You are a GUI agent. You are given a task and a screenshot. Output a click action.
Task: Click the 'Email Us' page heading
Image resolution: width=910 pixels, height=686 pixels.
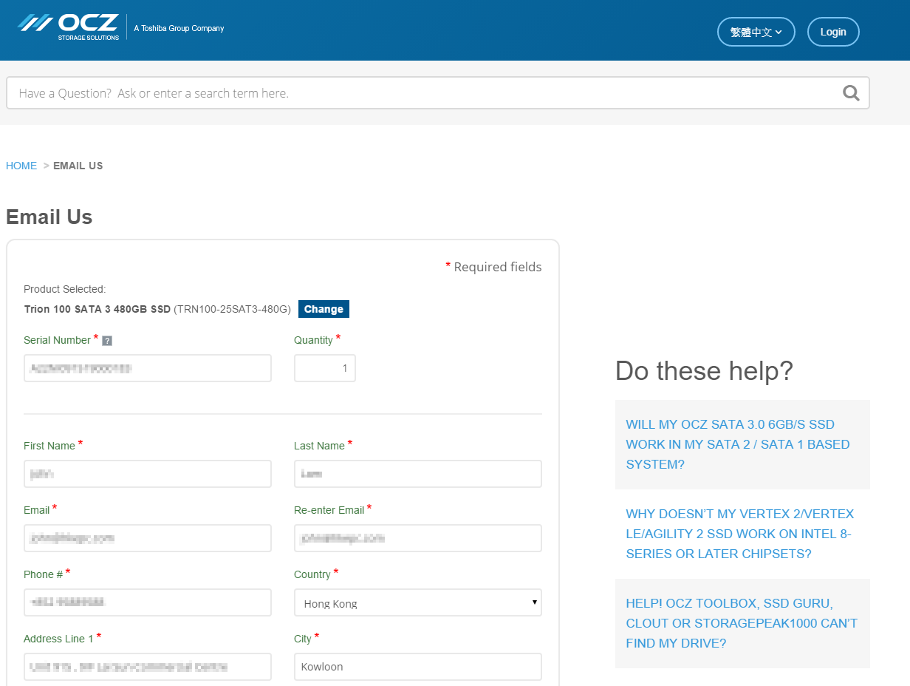coord(49,217)
